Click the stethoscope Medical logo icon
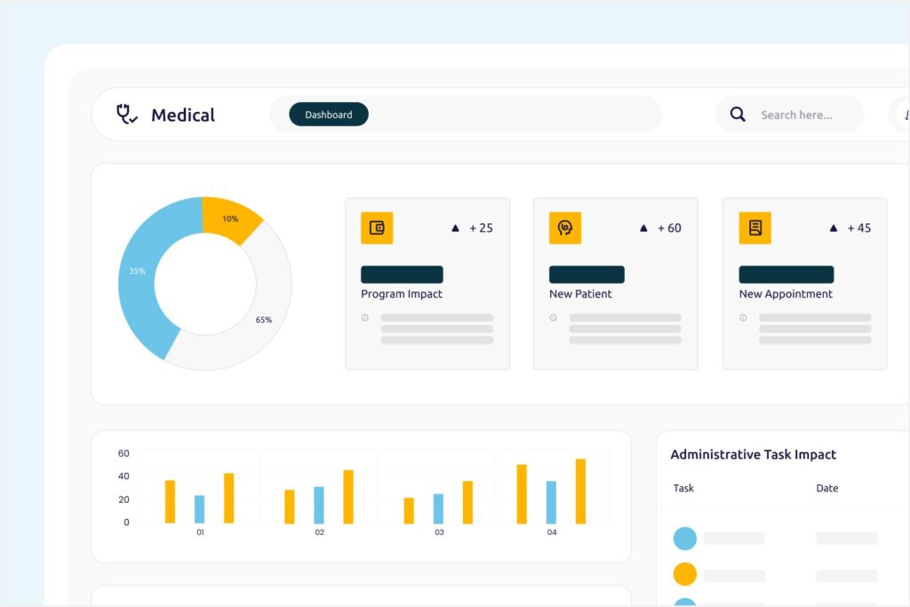Screen dimensions: 910x607 pyautogui.click(x=127, y=114)
